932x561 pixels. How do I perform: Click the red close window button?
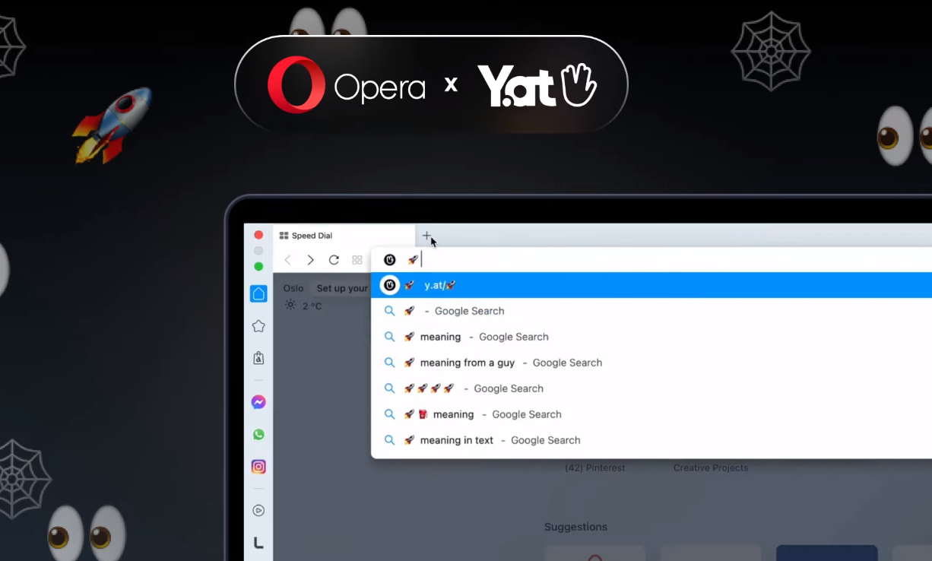(258, 235)
